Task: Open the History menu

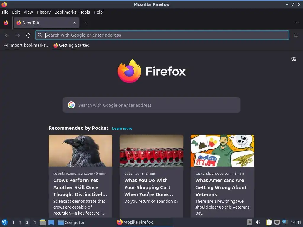Action: (x=44, y=12)
